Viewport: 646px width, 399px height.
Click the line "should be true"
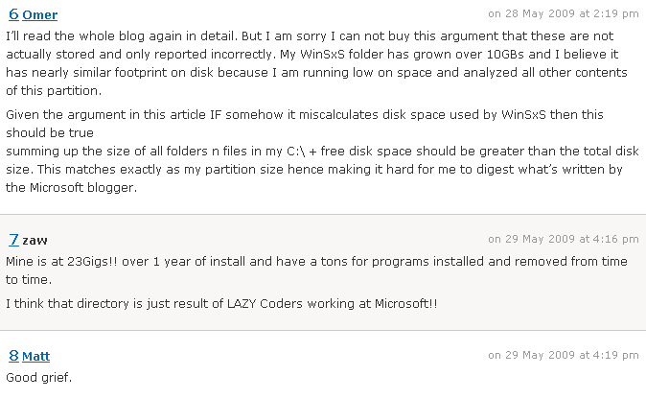coord(50,133)
